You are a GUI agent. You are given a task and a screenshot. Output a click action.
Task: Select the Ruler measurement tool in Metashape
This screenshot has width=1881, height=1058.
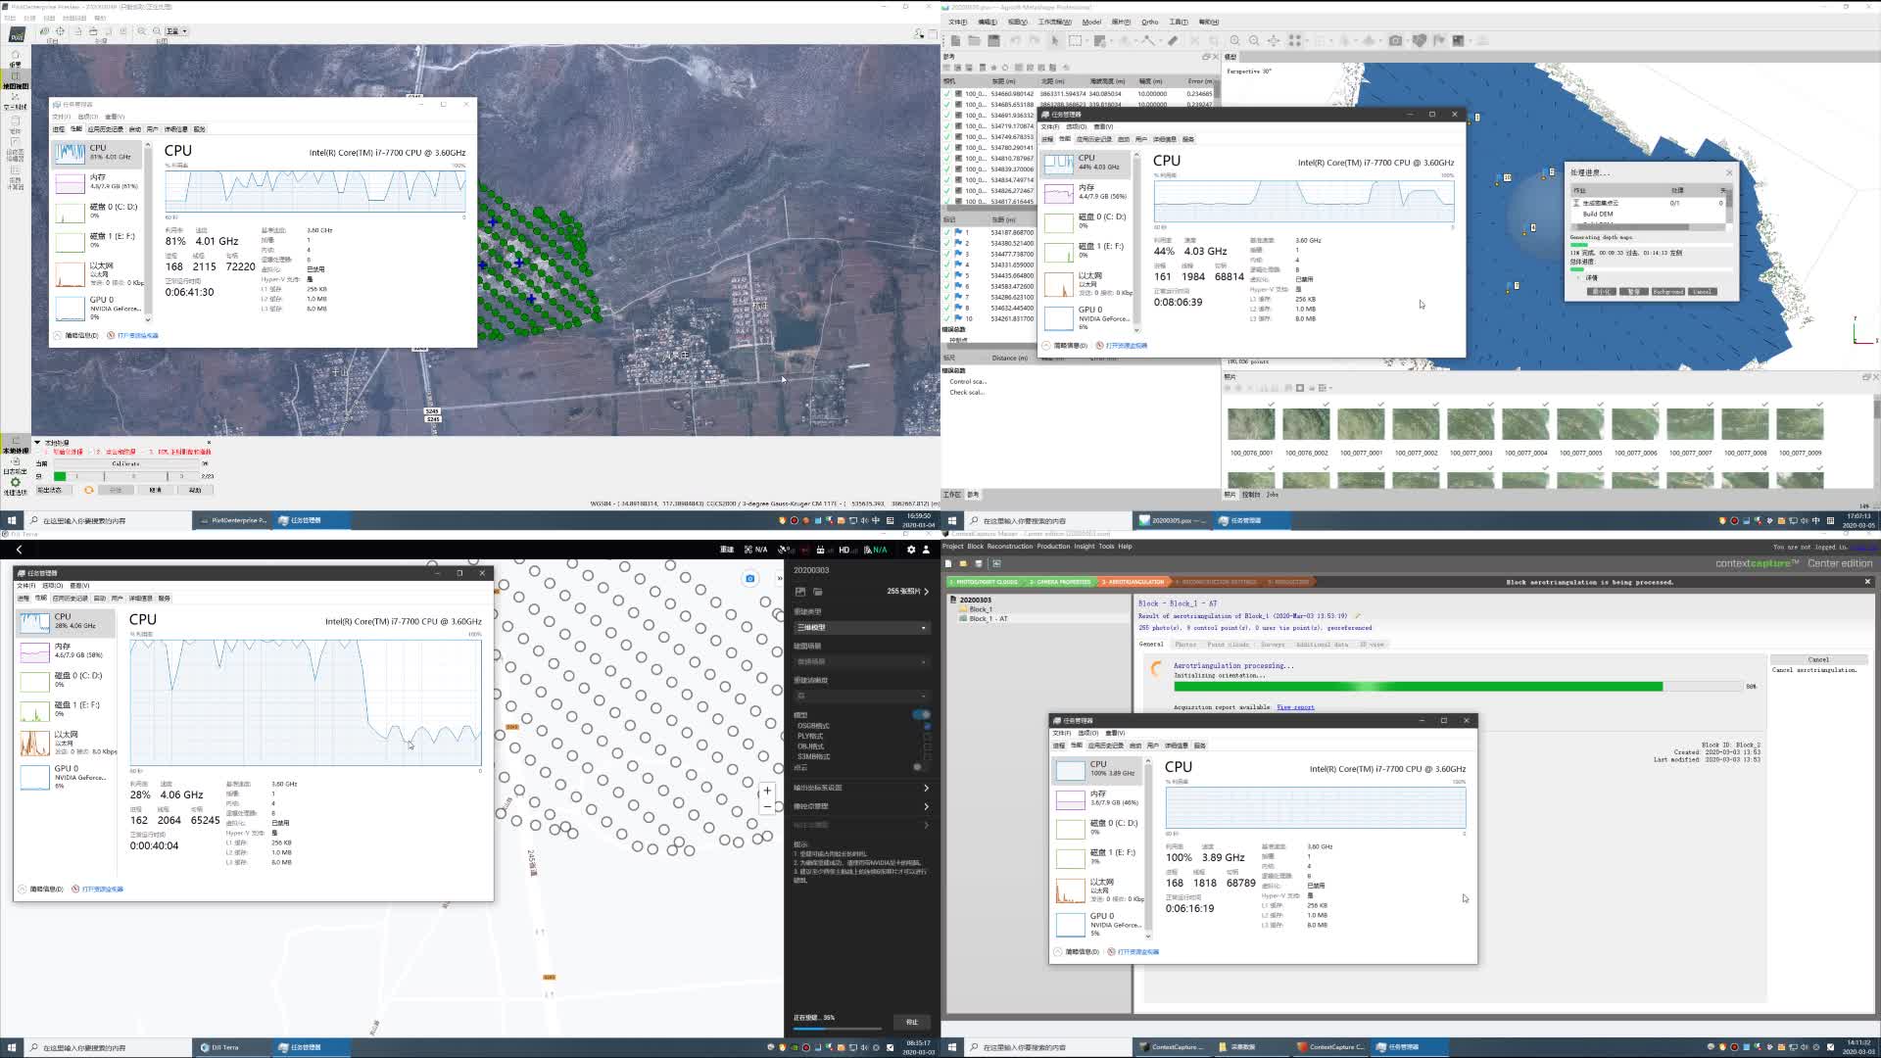pyautogui.click(x=1173, y=40)
